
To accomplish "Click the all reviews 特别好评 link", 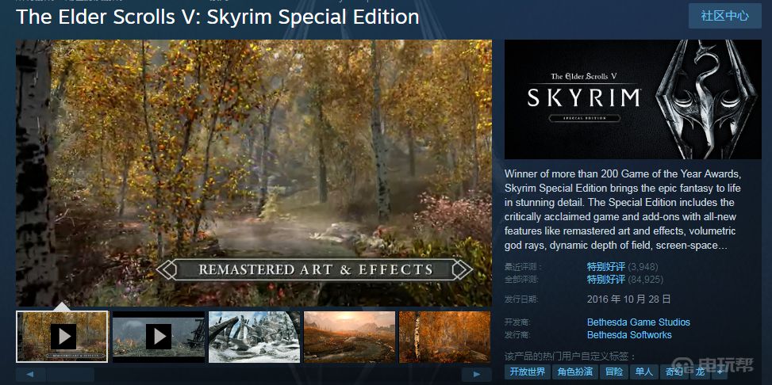I will tap(606, 280).
